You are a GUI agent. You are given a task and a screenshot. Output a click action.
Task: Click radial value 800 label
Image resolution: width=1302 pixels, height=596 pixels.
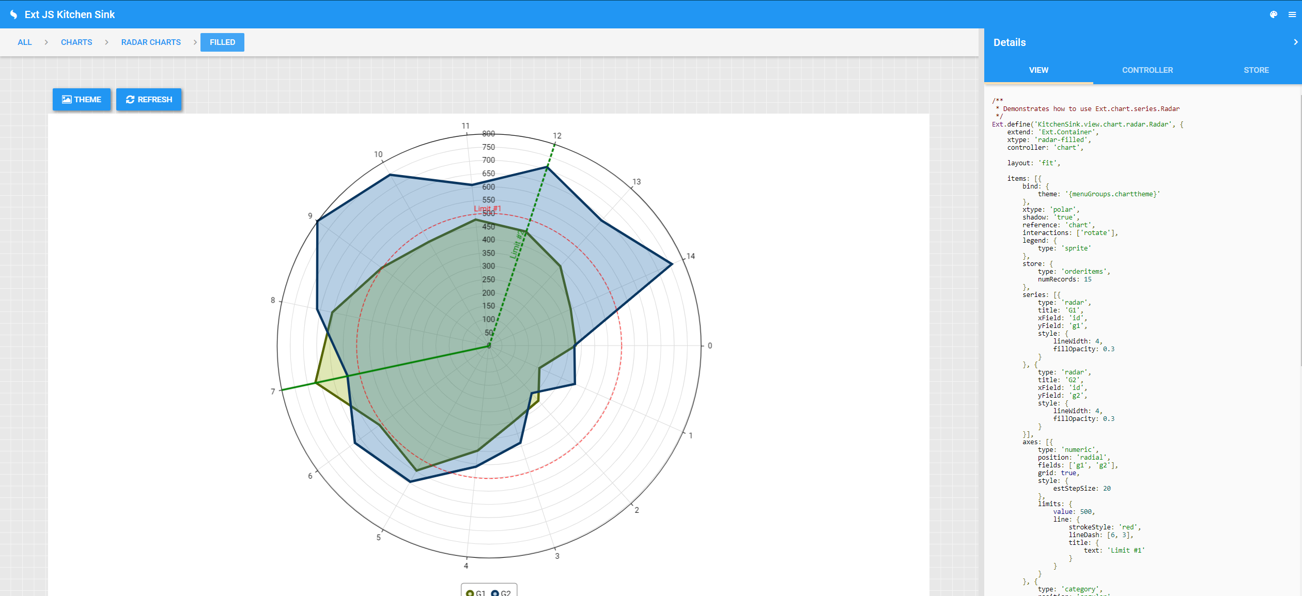488,134
